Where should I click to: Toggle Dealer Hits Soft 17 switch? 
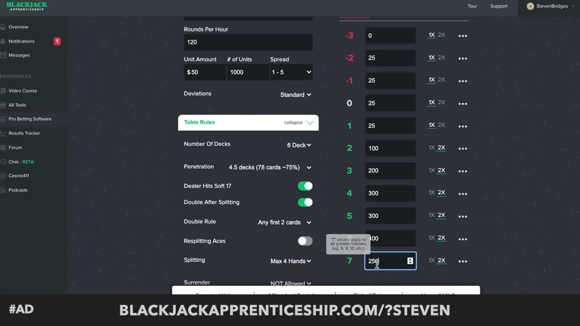(x=305, y=186)
